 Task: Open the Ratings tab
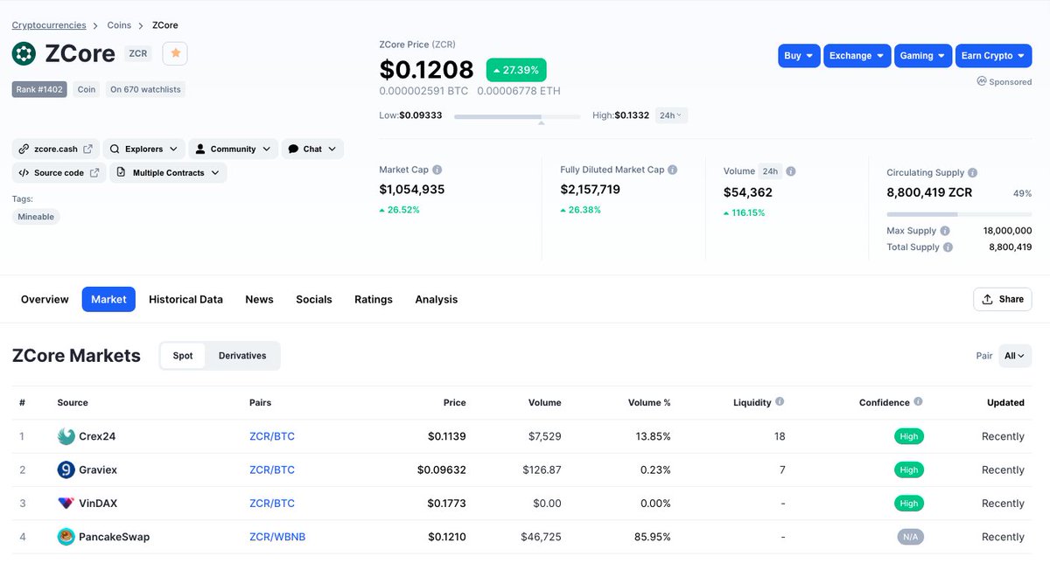click(x=374, y=299)
